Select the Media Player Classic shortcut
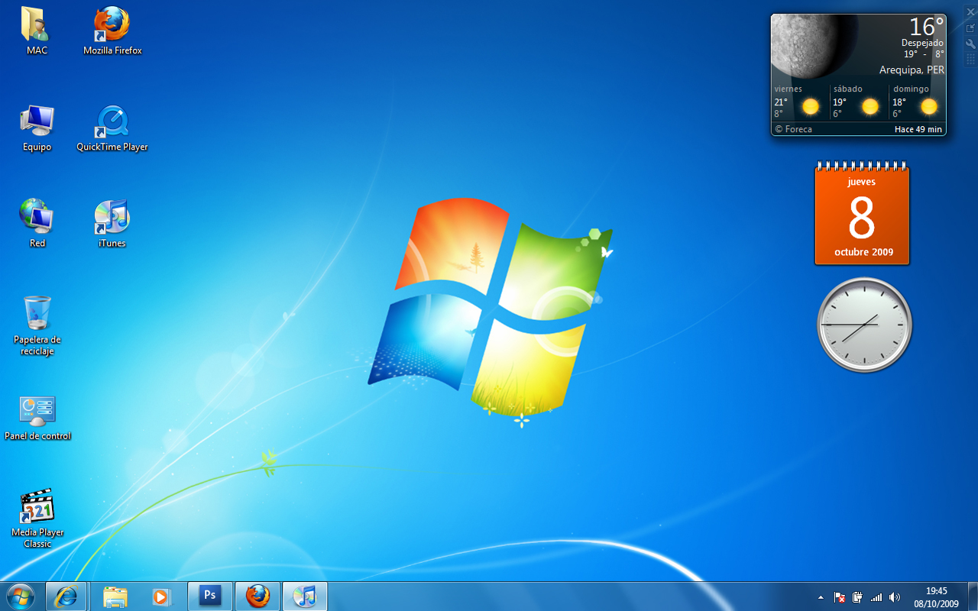Viewport: 978px width, 611px height. pos(37,519)
